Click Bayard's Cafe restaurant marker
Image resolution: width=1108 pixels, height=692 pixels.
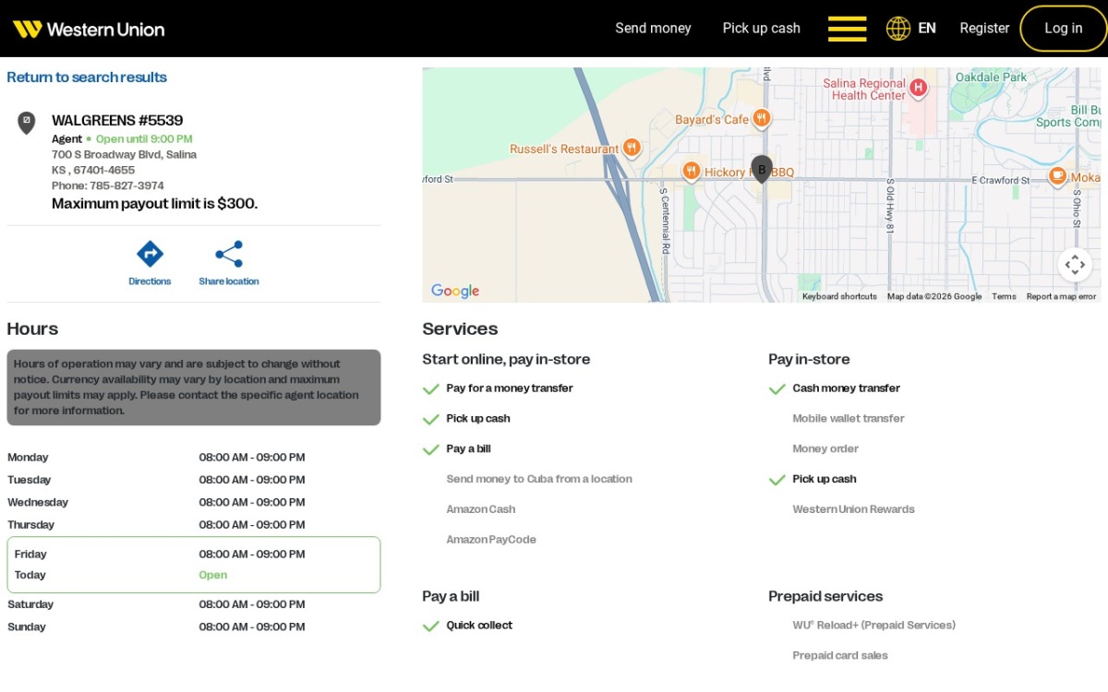point(761,118)
